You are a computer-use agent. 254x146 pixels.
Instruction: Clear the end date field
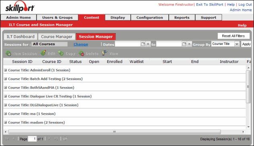point(189,44)
